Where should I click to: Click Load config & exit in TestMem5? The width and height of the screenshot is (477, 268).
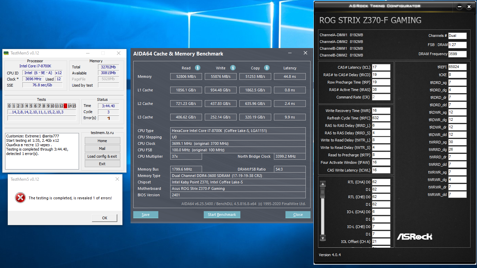point(102,156)
